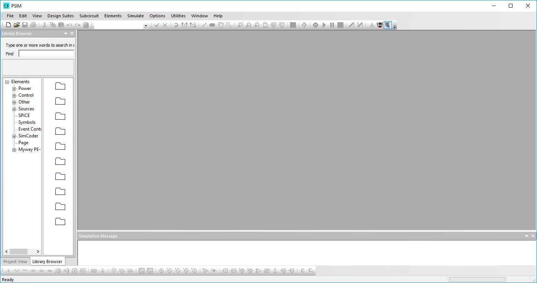The image size is (537, 283).
Task: Open the top toolbar combo box dropdown
Action: click(146, 26)
